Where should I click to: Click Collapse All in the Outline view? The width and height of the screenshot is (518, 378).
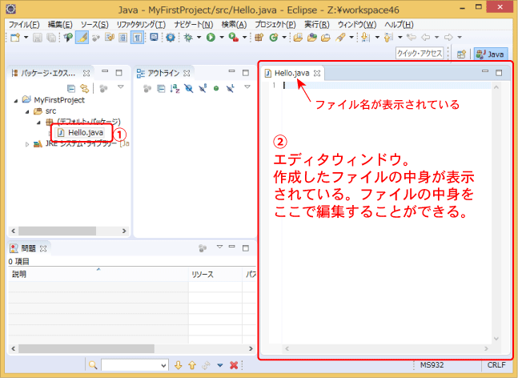(161, 88)
